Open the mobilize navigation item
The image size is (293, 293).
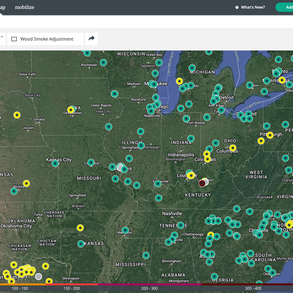click(25, 7)
